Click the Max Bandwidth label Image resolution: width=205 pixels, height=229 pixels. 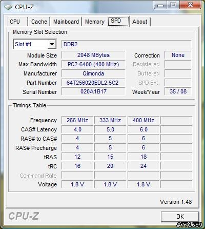tap(37, 64)
